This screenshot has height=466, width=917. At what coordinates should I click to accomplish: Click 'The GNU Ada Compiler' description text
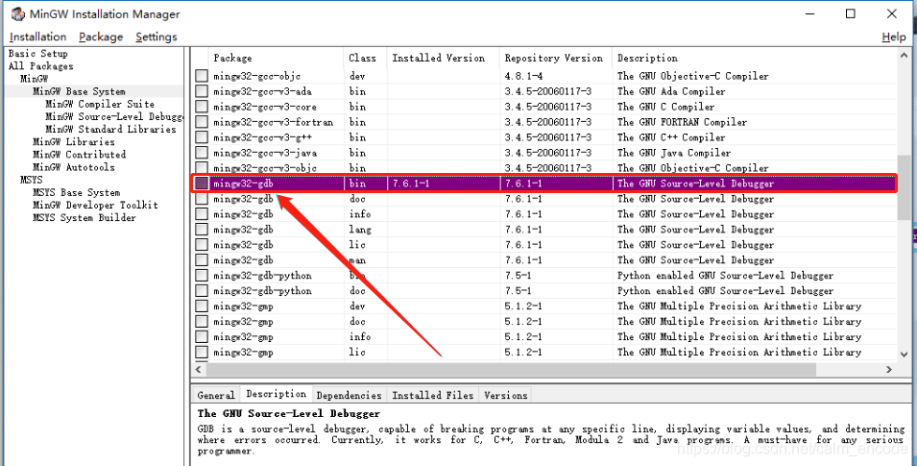tap(671, 91)
